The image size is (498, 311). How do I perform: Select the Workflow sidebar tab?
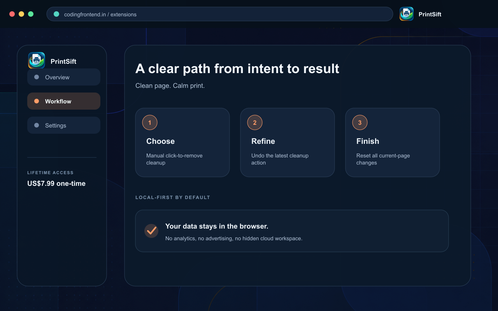pyautogui.click(x=64, y=101)
